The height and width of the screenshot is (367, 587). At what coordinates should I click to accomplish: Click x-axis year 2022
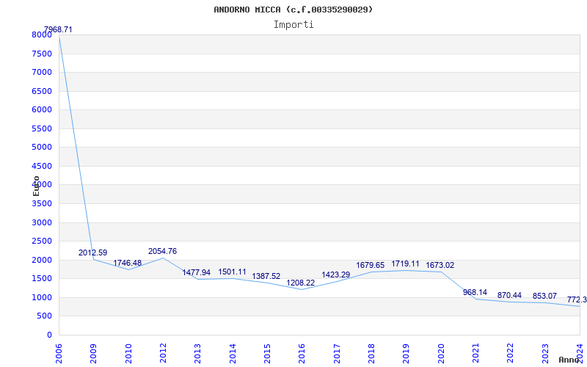[511, 354]
